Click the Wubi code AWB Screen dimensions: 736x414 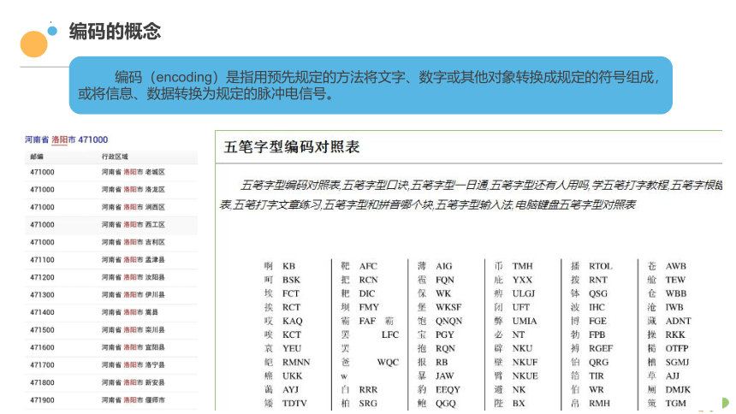pyautogui.click(x=676, y=266)
